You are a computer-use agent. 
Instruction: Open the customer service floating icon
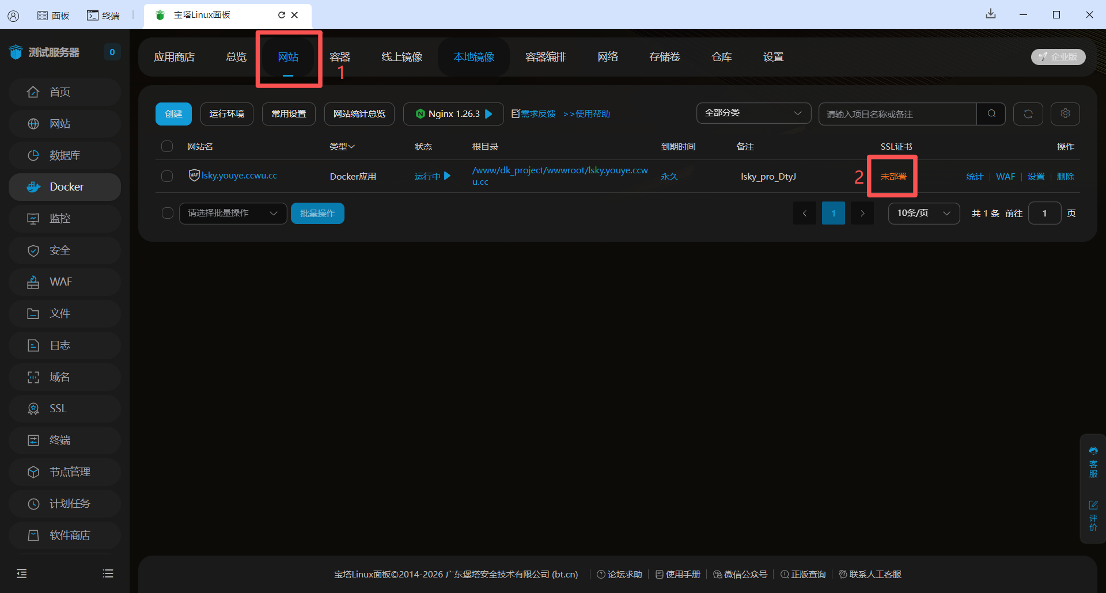tap(1093, 461)
